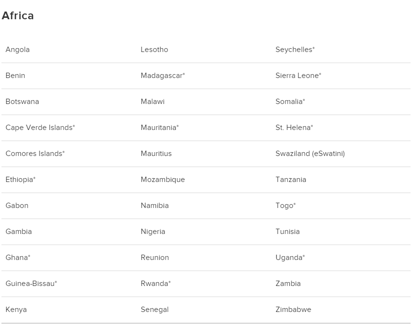
Task: Select the Nigeria entry
Action: point(153,232)
